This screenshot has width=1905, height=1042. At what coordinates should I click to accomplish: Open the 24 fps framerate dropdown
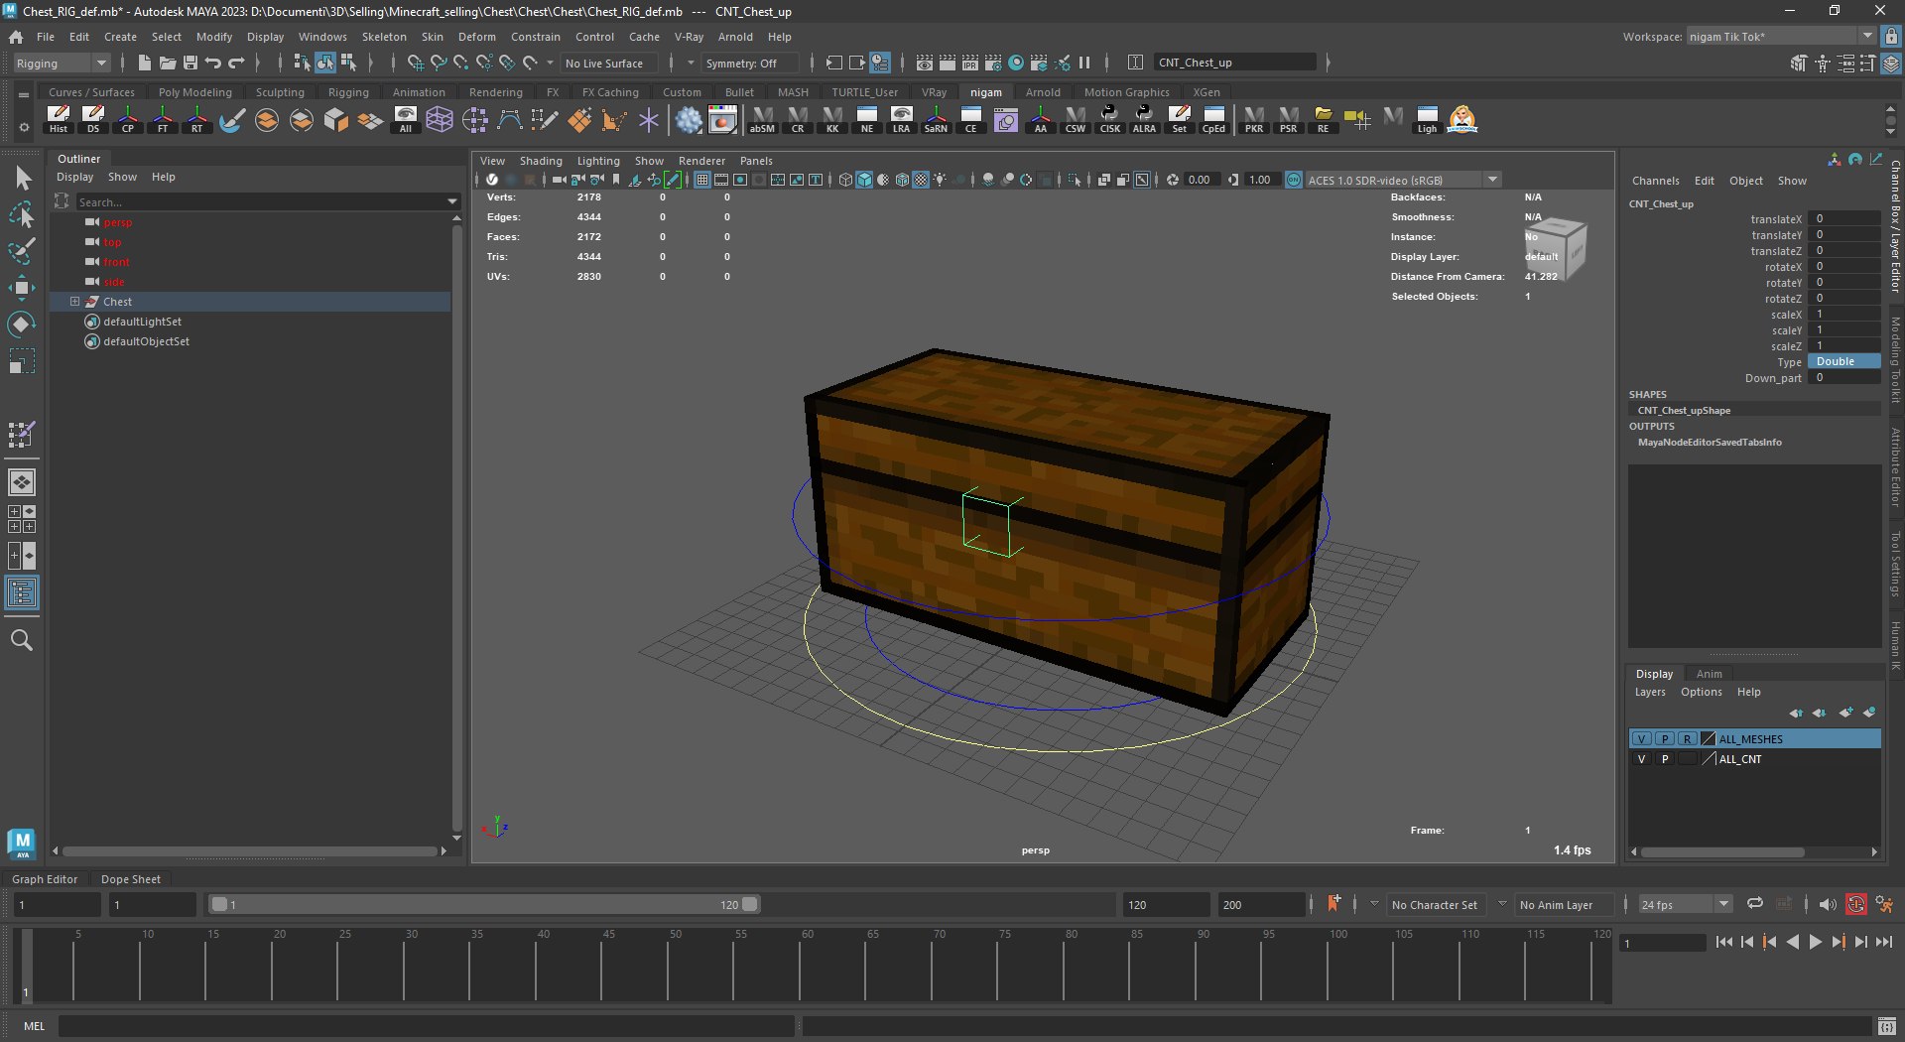(1684, 905)
